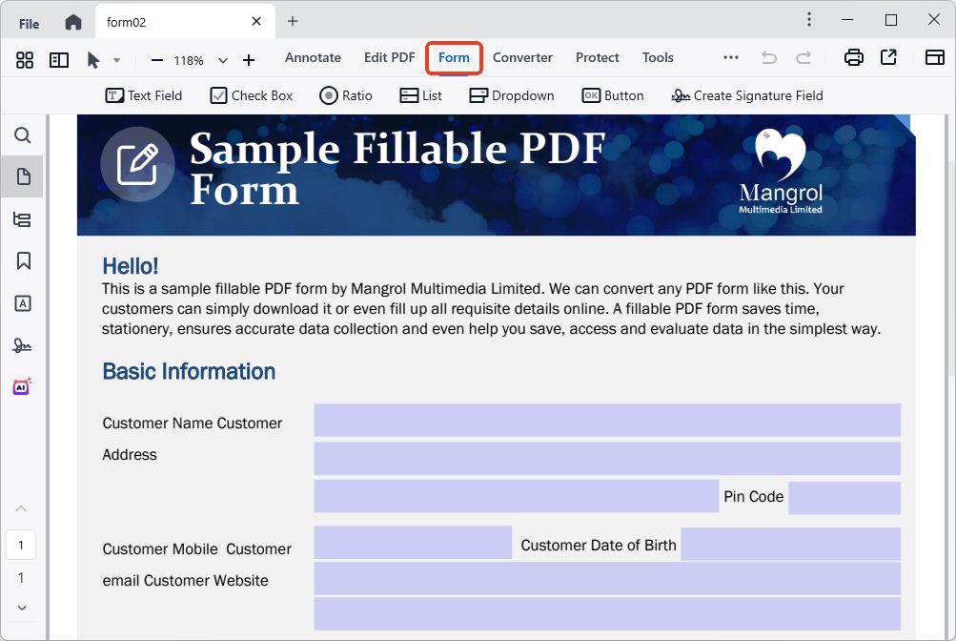Add a Ratio radio button field
956x641 pixels.
point(346,95)
